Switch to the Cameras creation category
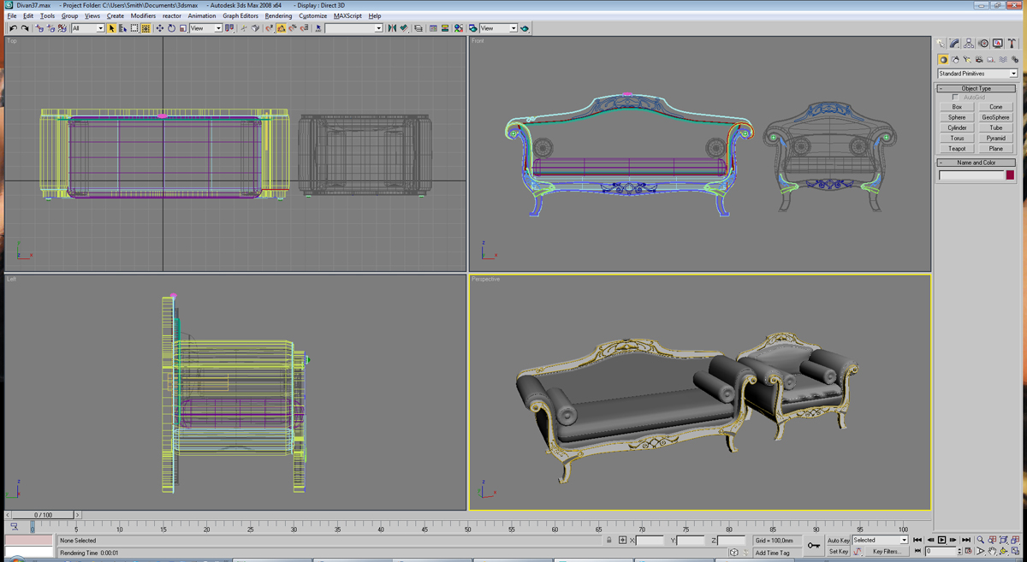This screenshot has width=1027, height=562. point(979,60)
